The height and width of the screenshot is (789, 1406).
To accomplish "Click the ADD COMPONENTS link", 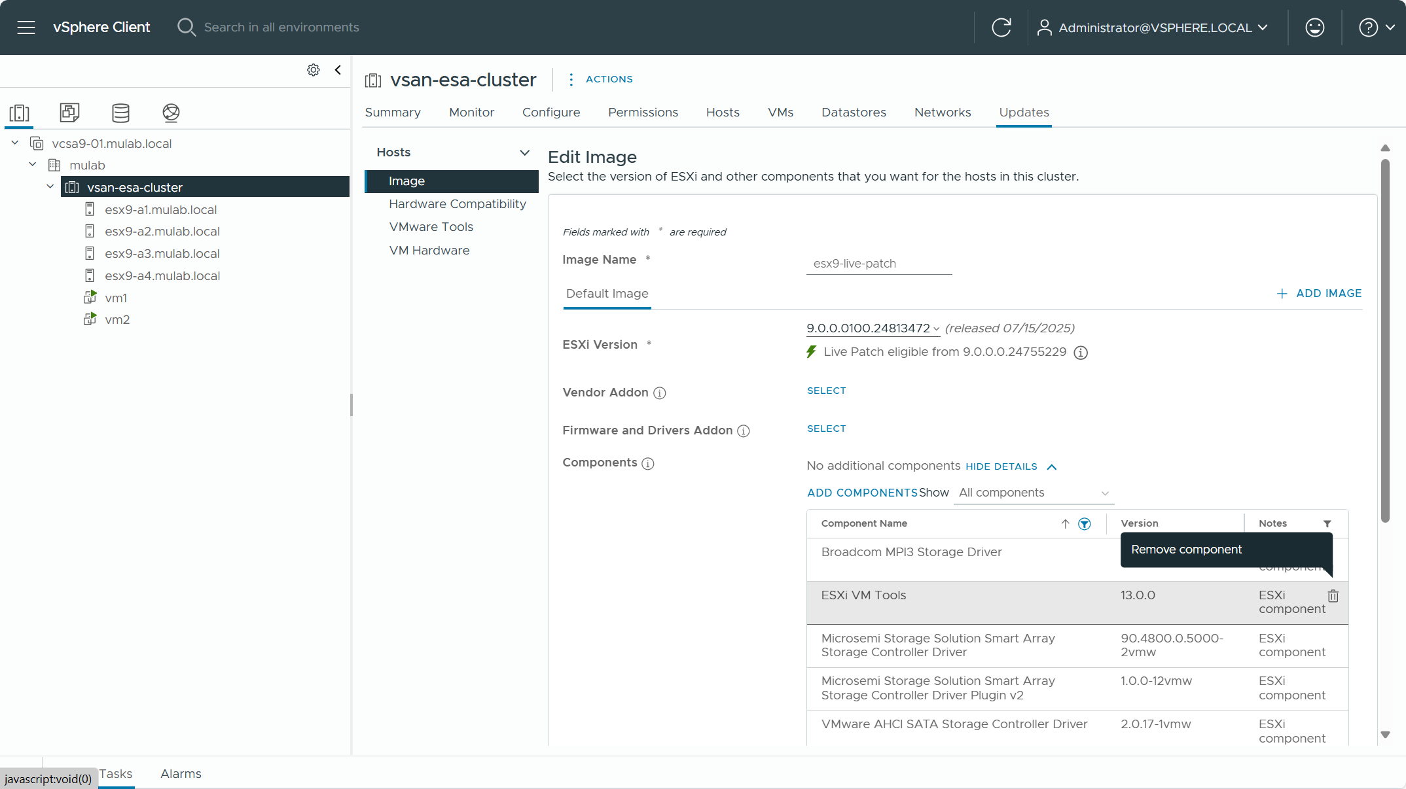I will point(862,493).
